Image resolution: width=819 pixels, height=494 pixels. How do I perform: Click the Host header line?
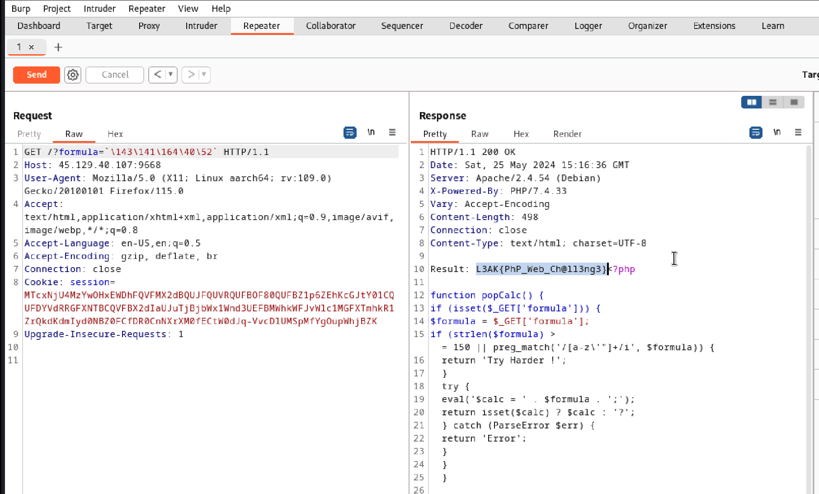[x=93, y=165]
